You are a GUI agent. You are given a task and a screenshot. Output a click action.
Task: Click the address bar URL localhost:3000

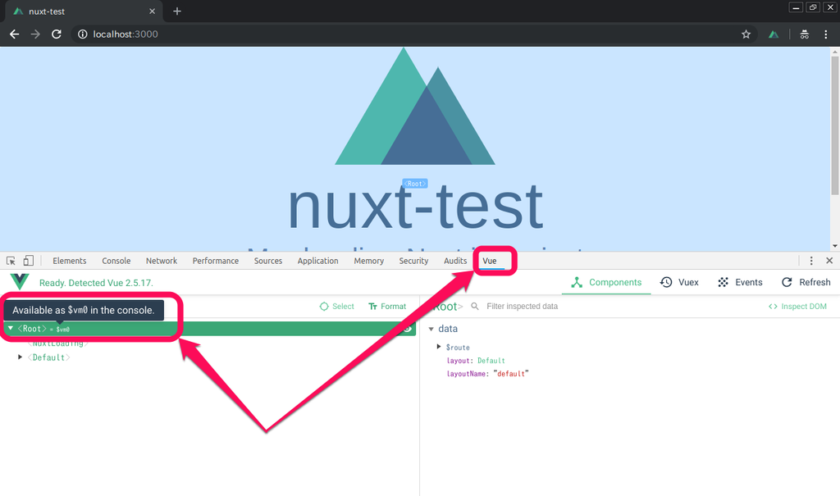pyautogui.click(x=126, y=34)
